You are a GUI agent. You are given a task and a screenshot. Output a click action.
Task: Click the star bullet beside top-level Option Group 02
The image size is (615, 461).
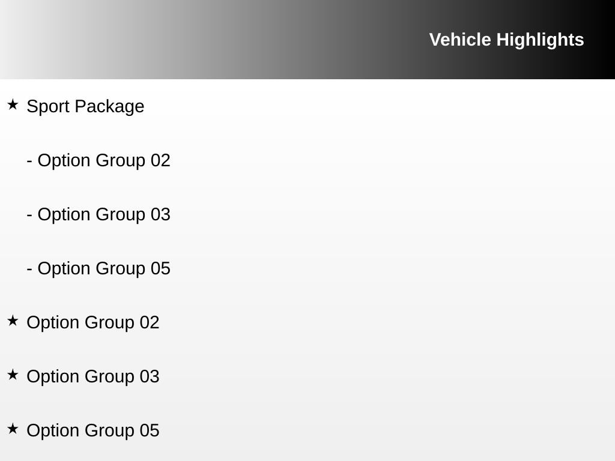pyautogui.click(x=13, y=321)
